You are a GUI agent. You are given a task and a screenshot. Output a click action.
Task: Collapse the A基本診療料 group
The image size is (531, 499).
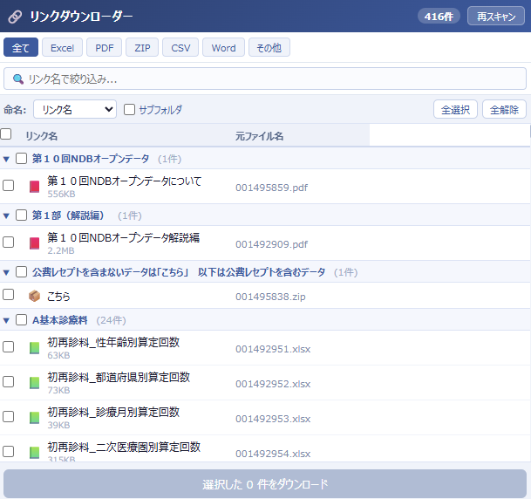point(6,320)
